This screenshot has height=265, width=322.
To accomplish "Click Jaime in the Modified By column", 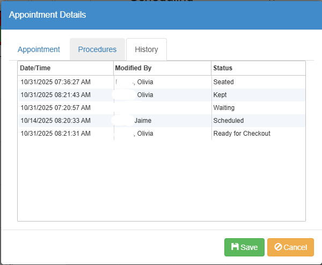I will coord(143,121).
